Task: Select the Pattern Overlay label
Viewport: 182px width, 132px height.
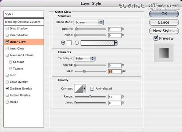Action: (x=20, y=95)
